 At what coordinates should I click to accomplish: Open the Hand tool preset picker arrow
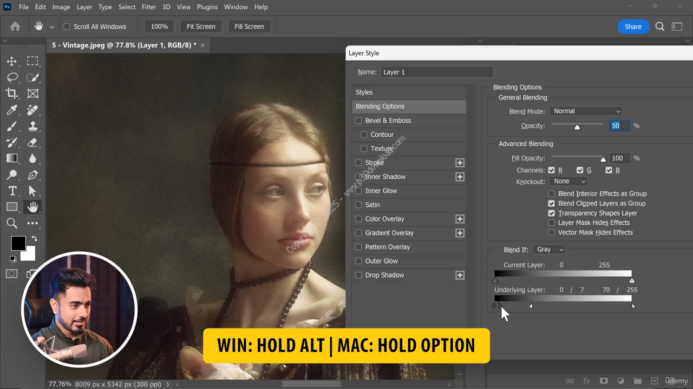(x=52, y=26)
